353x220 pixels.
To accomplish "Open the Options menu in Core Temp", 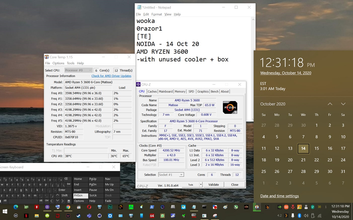I will (58, 63).
